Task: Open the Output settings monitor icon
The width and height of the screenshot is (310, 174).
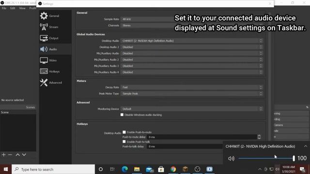Action: point(44,38)
